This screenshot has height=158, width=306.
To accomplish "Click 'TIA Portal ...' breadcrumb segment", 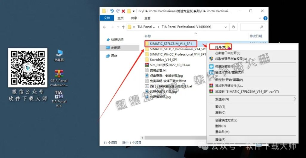I will pyautogui.click(x=146, y=27).
